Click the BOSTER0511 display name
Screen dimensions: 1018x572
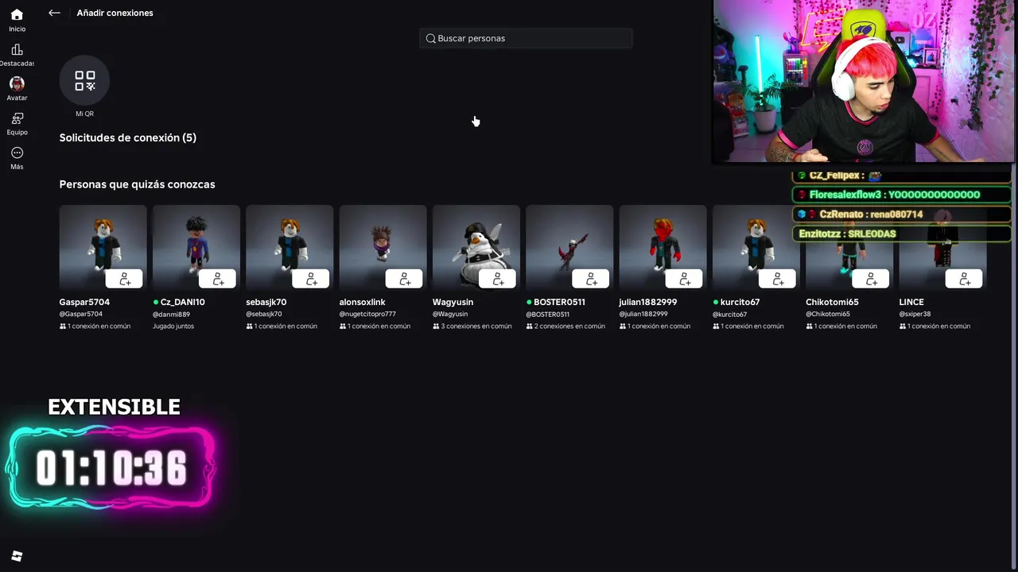click(x=559, y=302)
